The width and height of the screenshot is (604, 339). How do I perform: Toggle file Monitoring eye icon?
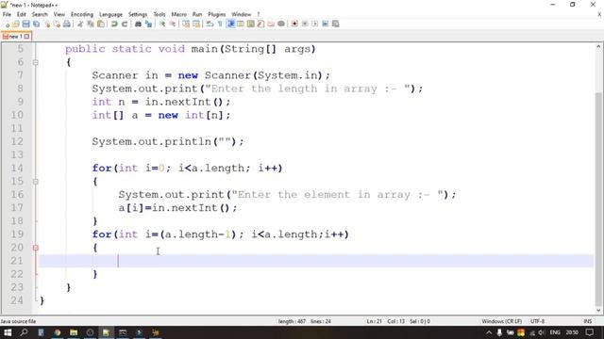point(281,24)
